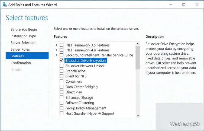Tick the Containers checkbox

pyautogui.click(x=61, y=81)
